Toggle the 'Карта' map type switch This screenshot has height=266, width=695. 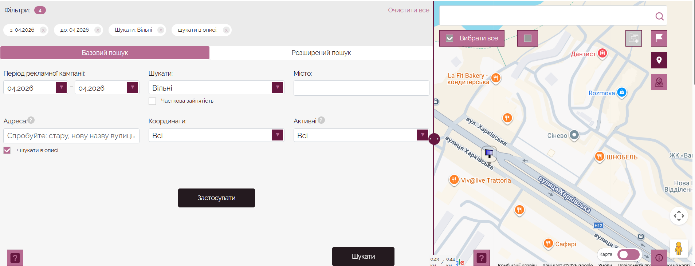tap(629, 254)
